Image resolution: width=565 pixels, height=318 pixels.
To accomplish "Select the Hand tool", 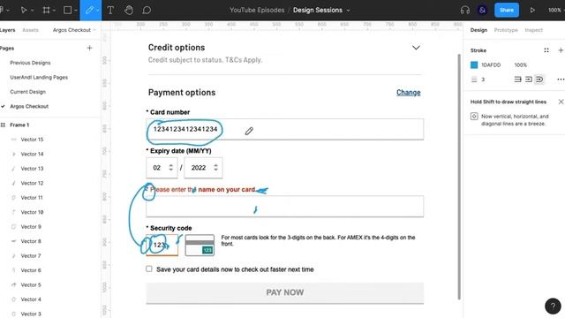I will click(129, 10).
